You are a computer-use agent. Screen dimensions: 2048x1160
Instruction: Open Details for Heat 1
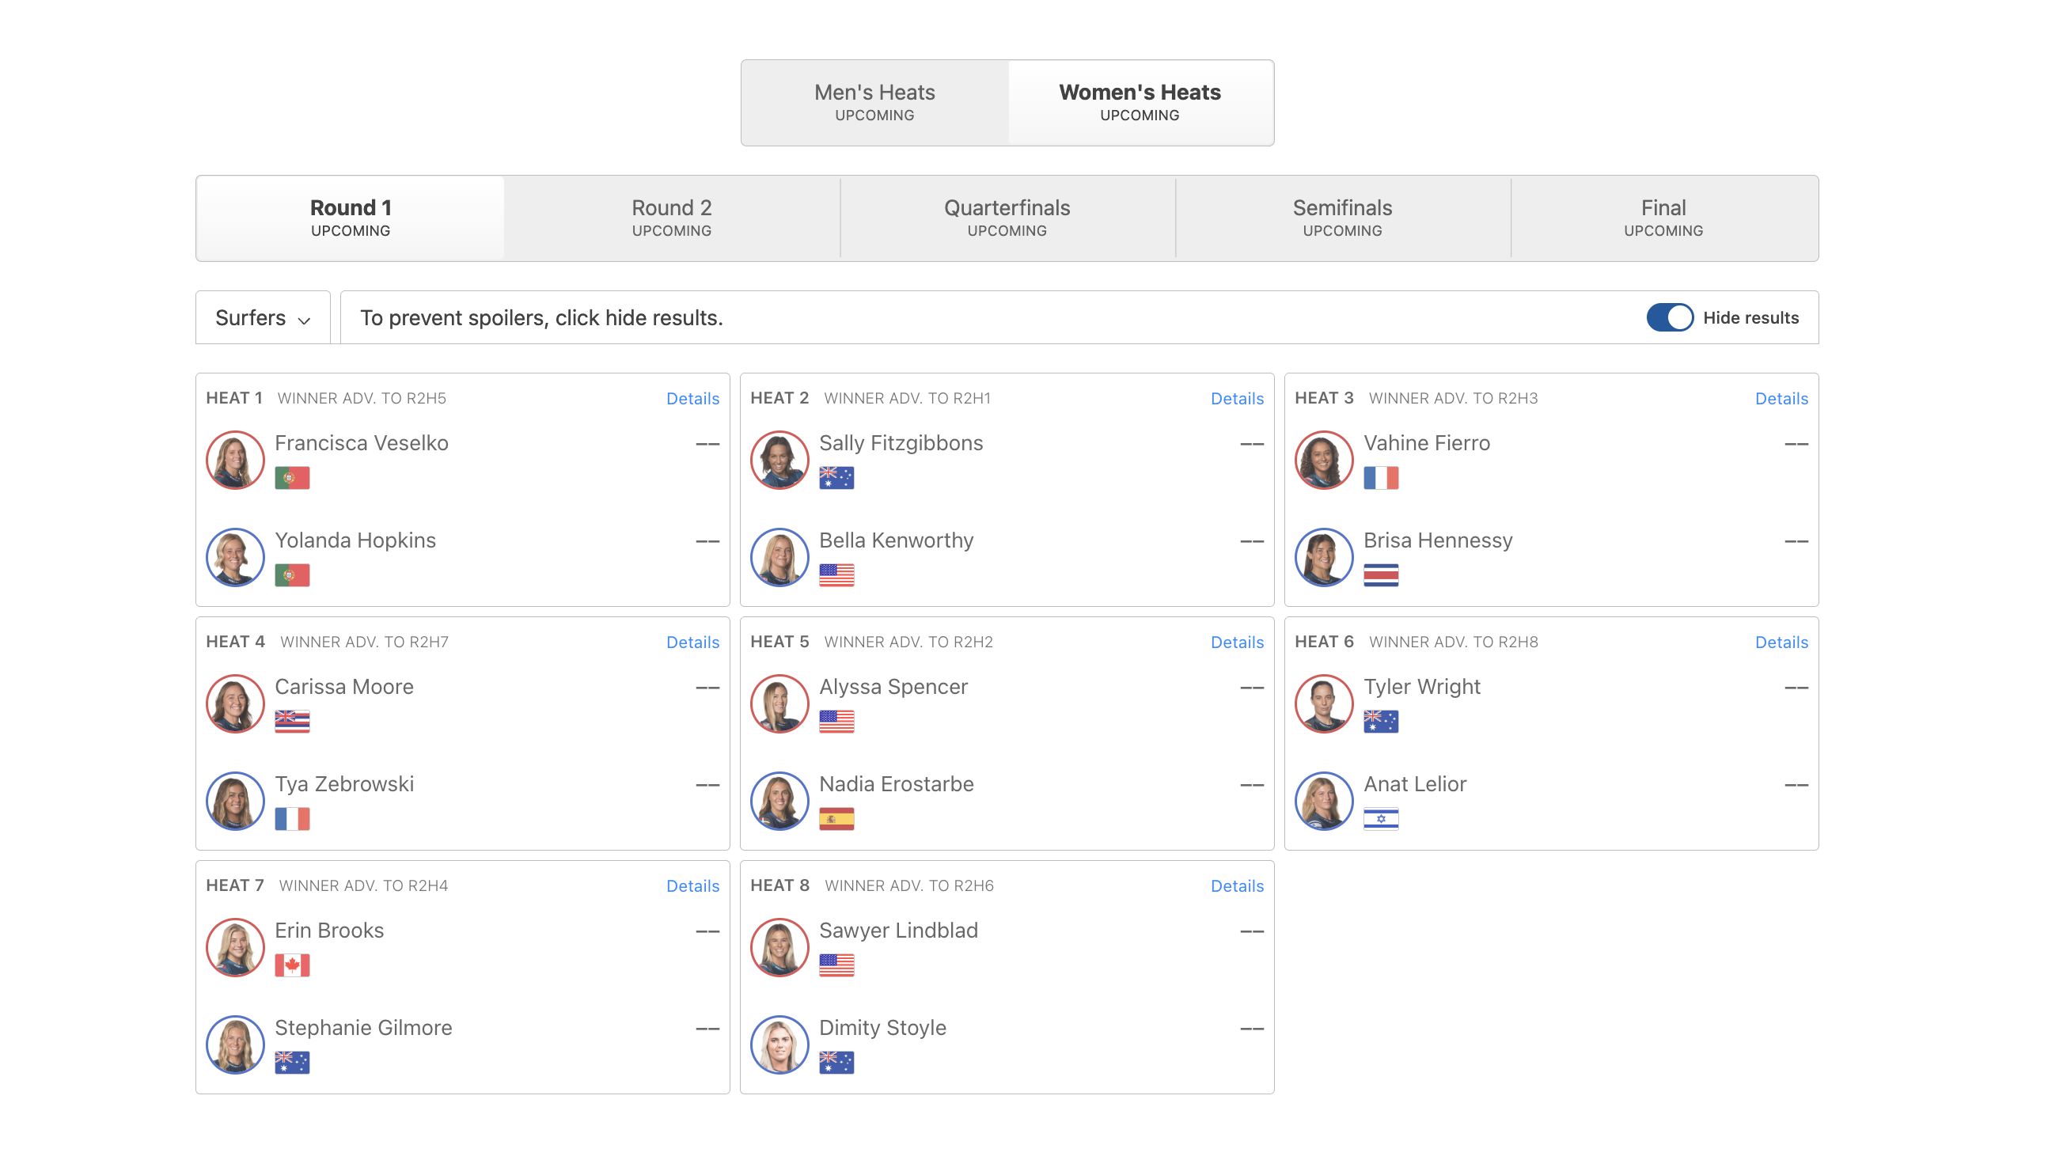point(692,398)
